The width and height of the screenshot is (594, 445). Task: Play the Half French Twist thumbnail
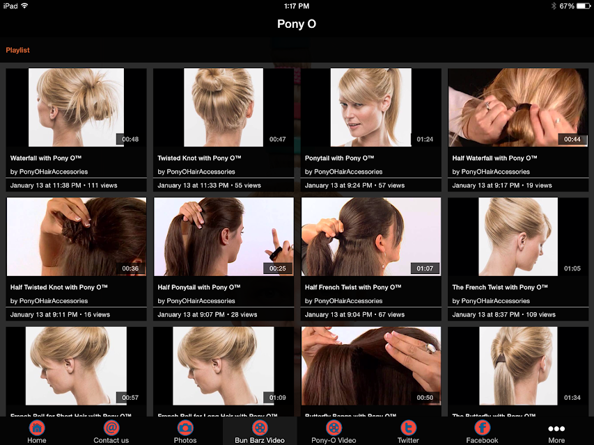[x=371, y=236]
